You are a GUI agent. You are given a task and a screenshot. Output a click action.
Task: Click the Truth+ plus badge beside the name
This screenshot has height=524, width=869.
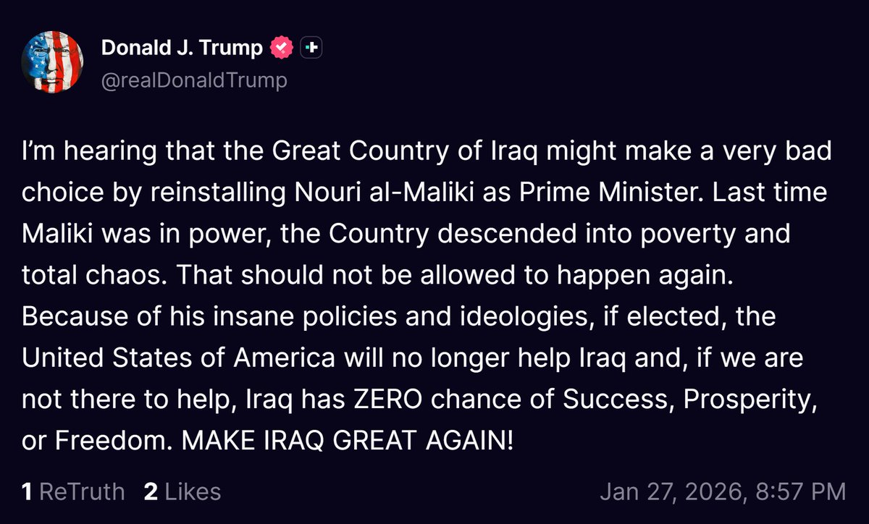[x=311, y=46]
